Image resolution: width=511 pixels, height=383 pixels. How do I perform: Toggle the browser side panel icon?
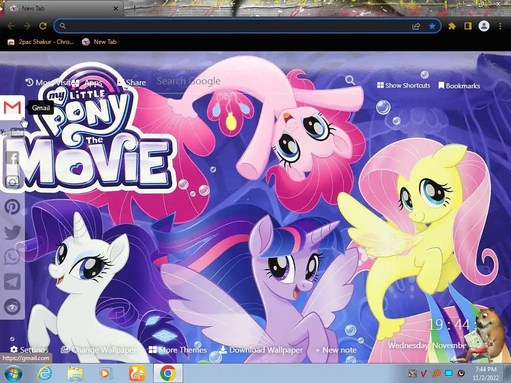(468, 26)
